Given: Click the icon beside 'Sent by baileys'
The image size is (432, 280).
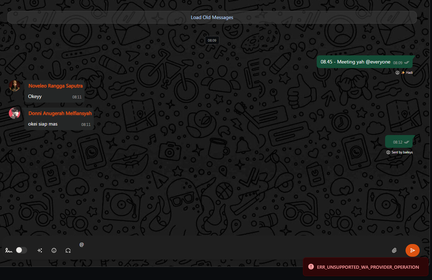Looking at the screenshot, I should [x=388, y=152].
